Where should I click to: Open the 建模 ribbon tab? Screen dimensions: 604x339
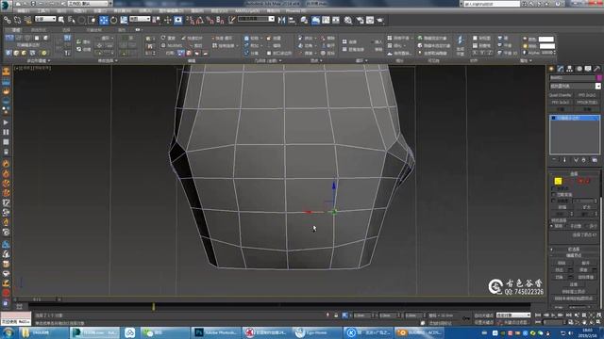coord(17,30)
